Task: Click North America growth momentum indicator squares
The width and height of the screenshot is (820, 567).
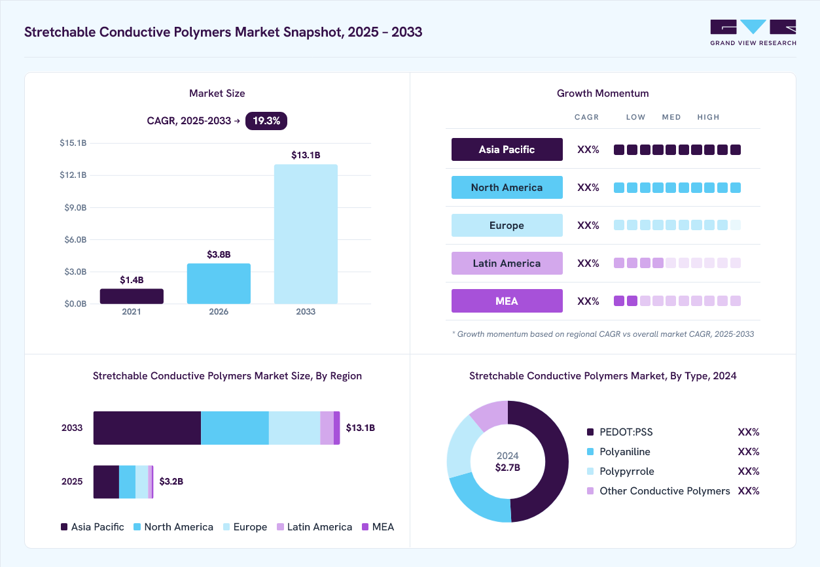Action: pos(677,188)
